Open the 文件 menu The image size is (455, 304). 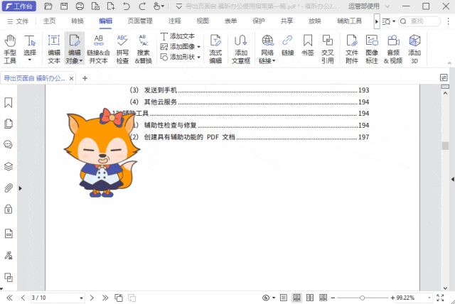18,21
